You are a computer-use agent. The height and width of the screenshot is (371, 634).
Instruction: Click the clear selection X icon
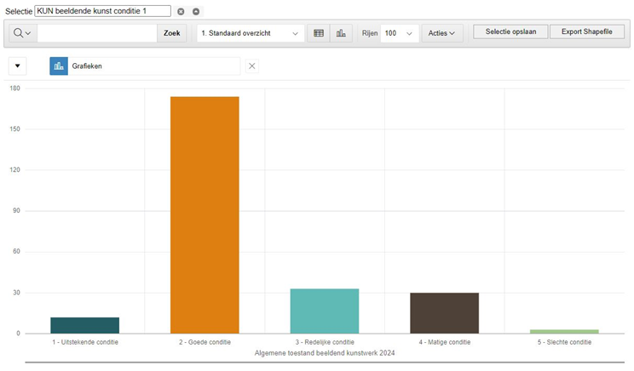tap(181, 11)
